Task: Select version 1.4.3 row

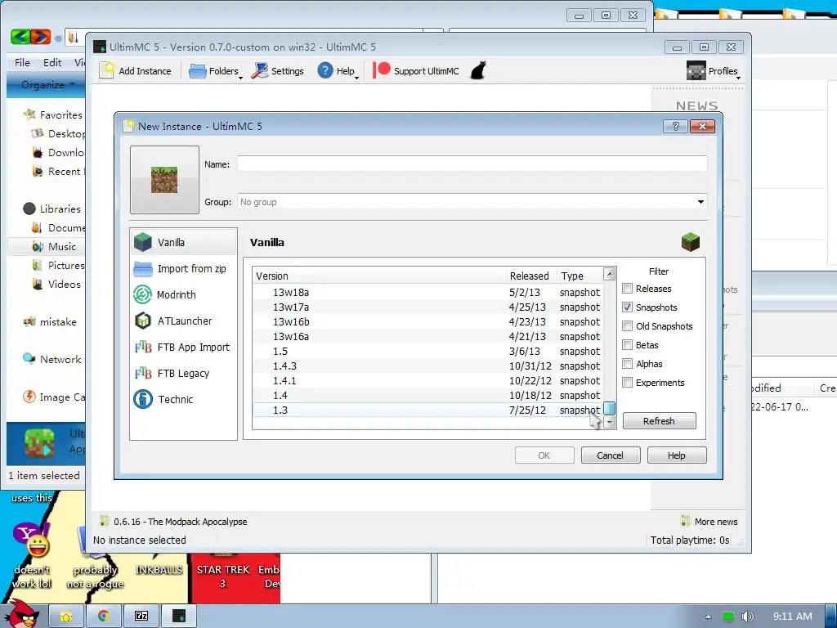Action: 427,366
